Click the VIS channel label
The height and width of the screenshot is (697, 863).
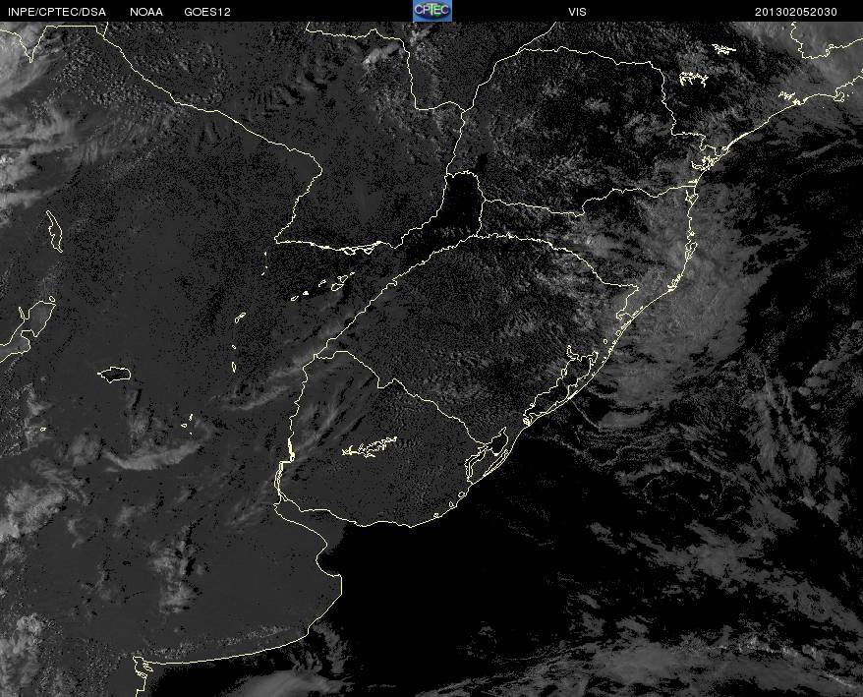tap(577, 12)
